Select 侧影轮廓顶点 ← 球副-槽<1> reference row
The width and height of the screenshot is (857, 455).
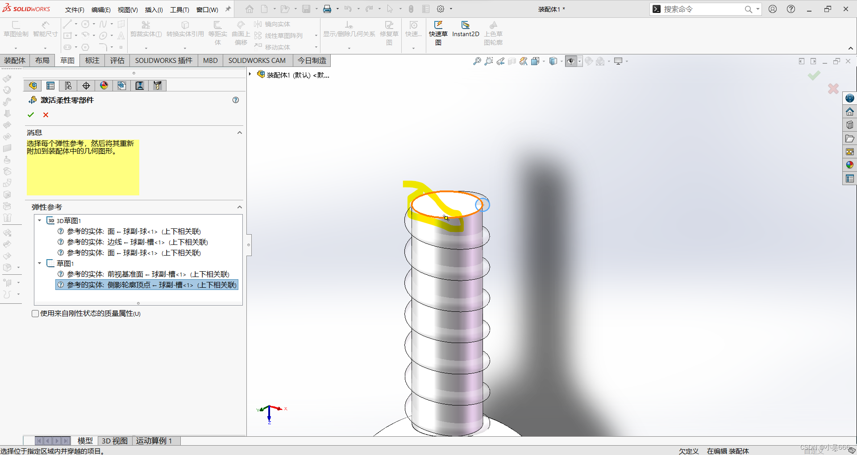(147, 285)
